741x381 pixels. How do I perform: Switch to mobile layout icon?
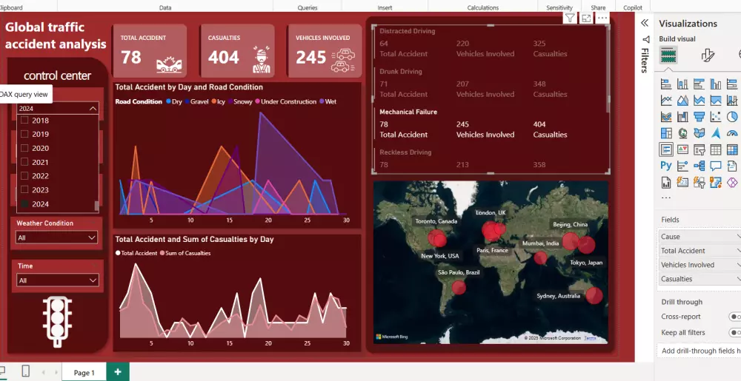pyautogui.click(x=25, y=371)
